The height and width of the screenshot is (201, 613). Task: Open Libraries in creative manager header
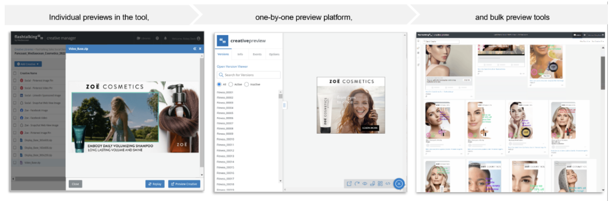[144, 38]
